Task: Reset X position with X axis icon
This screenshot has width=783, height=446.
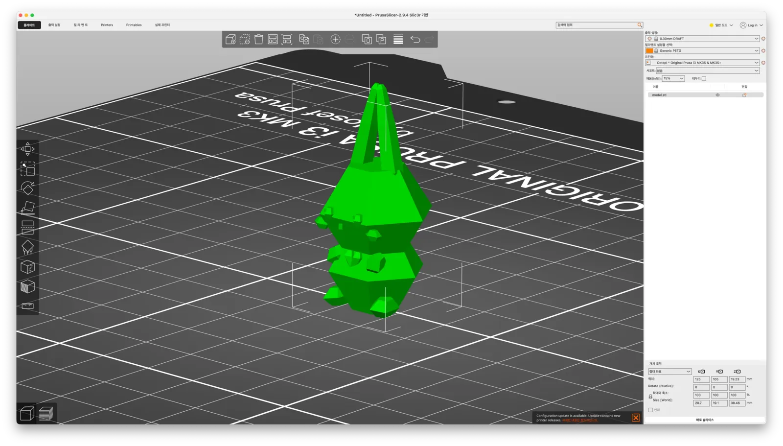Action: pyautogui.click(x=703, y=372)
